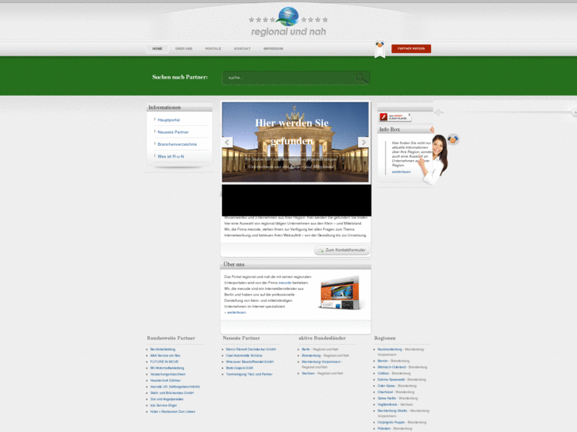Screen dimensions: 577x432
Task: Open Neubrandenburg region link
Action: (390, 350)
